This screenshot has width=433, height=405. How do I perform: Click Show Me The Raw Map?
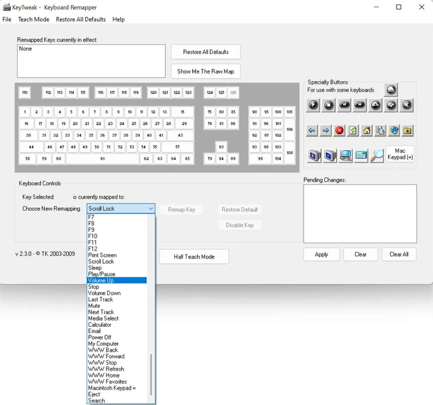(206, 71)
